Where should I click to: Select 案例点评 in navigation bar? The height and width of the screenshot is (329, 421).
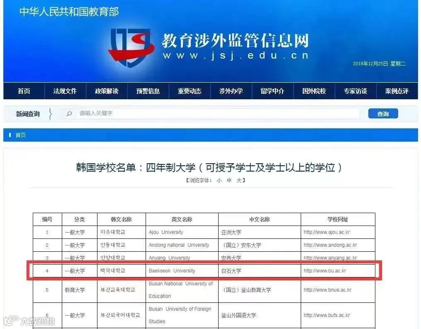397,91
